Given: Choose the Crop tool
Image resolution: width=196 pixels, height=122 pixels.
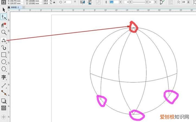Looking at the screenshot, I should tap(3, 25).
